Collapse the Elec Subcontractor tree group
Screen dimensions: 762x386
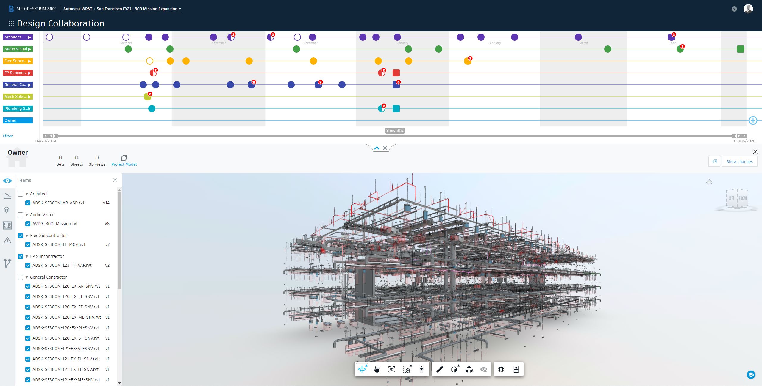point(27,236)
